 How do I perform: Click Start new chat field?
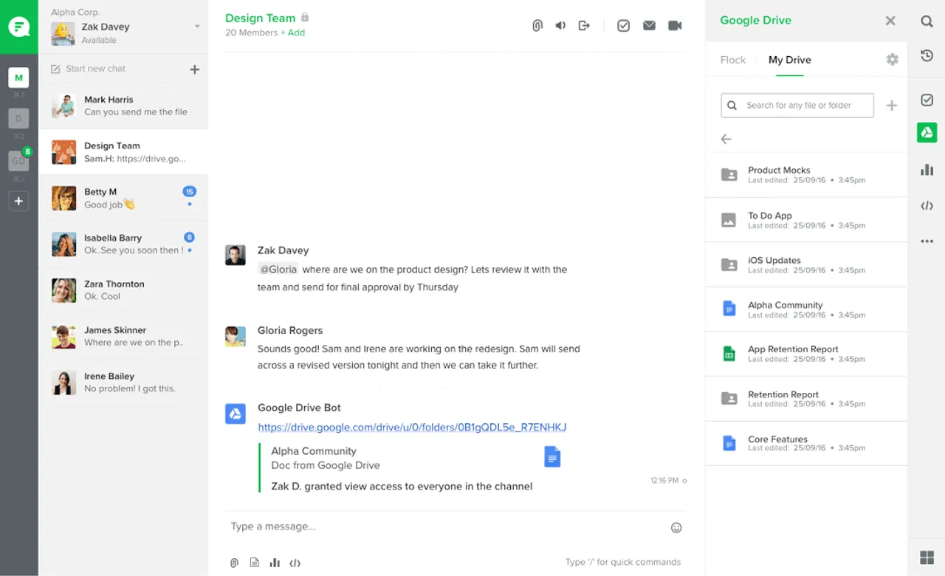[96, 69]
